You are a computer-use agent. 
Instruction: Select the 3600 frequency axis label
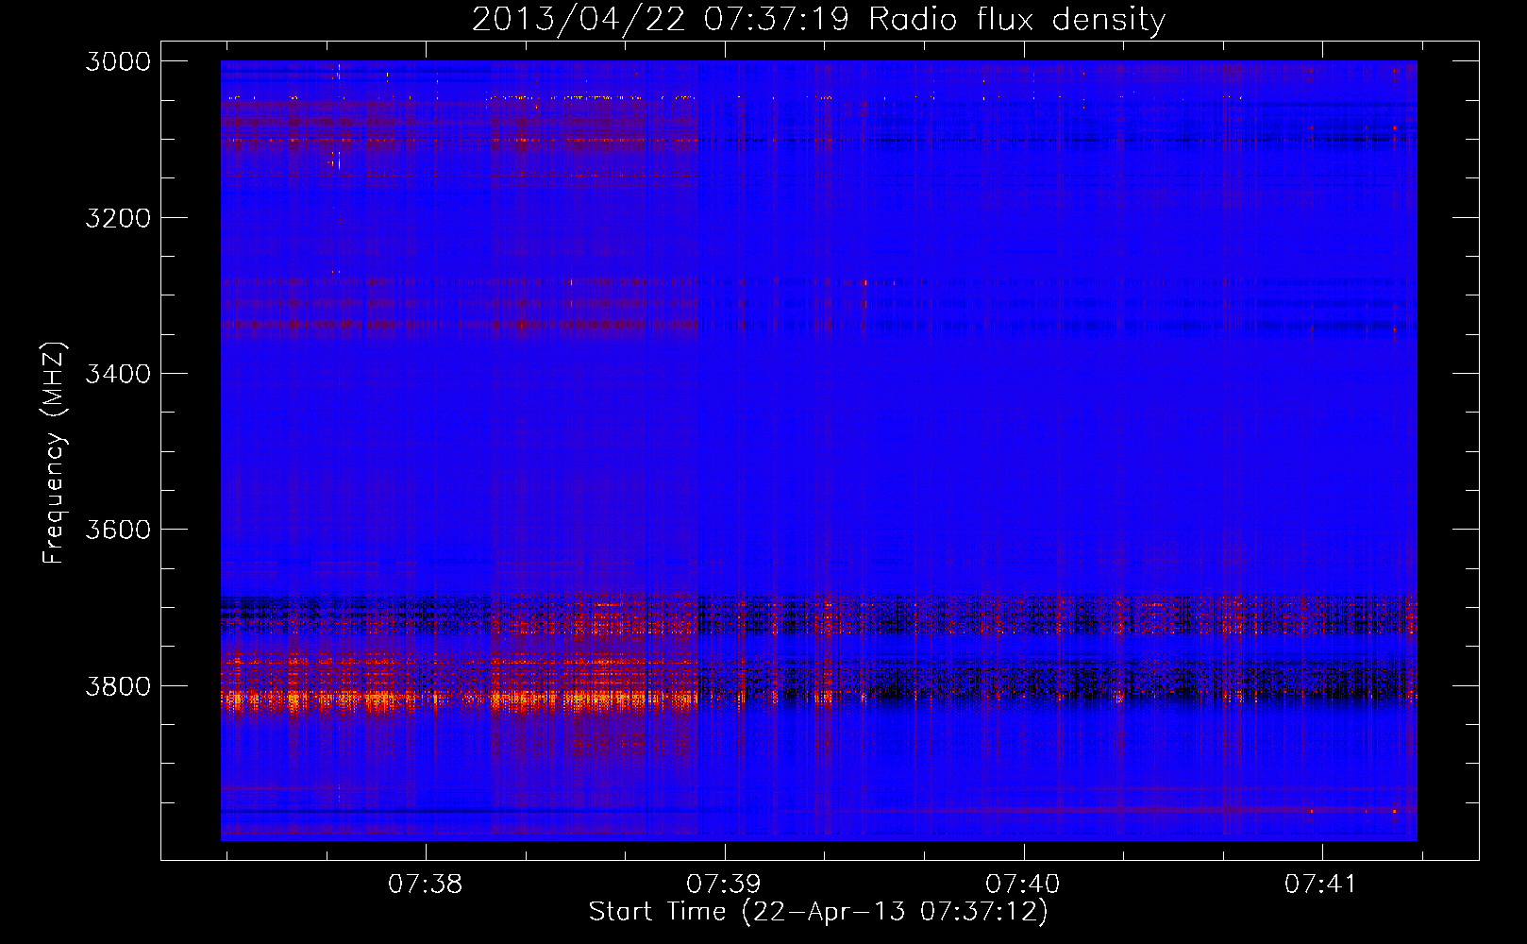click(118, 530)
